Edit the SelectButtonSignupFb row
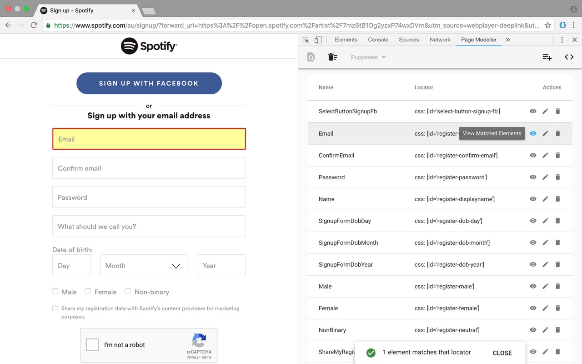582x364 pixels. (x=545, y=111)
